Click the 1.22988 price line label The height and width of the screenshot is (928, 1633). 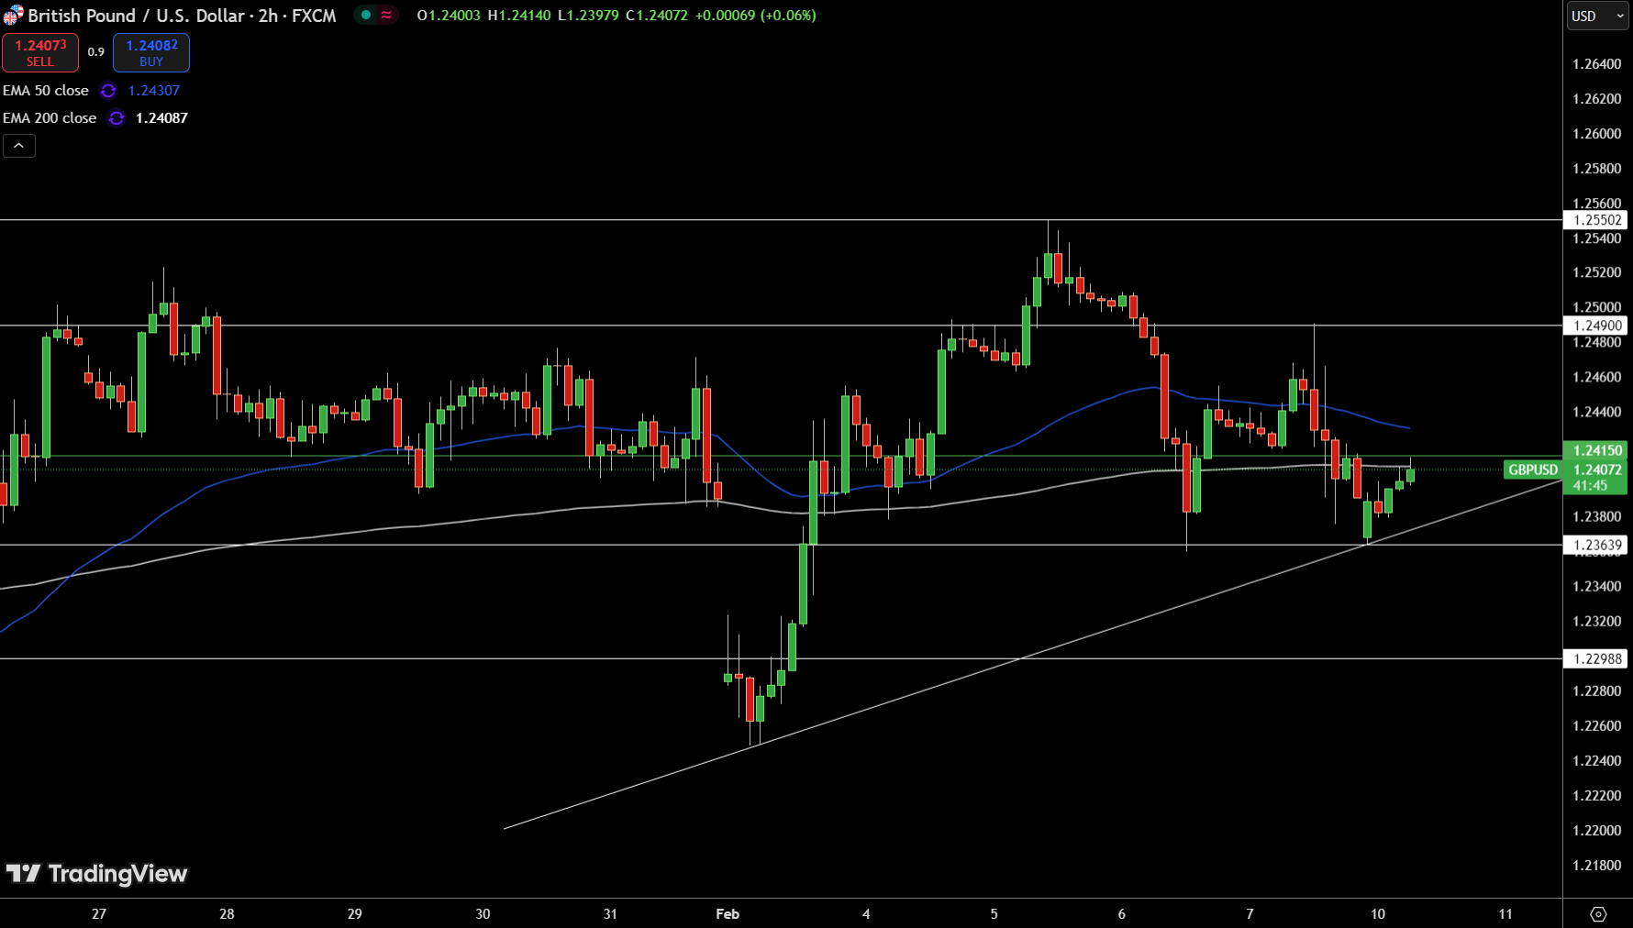tap(1595, 658)
